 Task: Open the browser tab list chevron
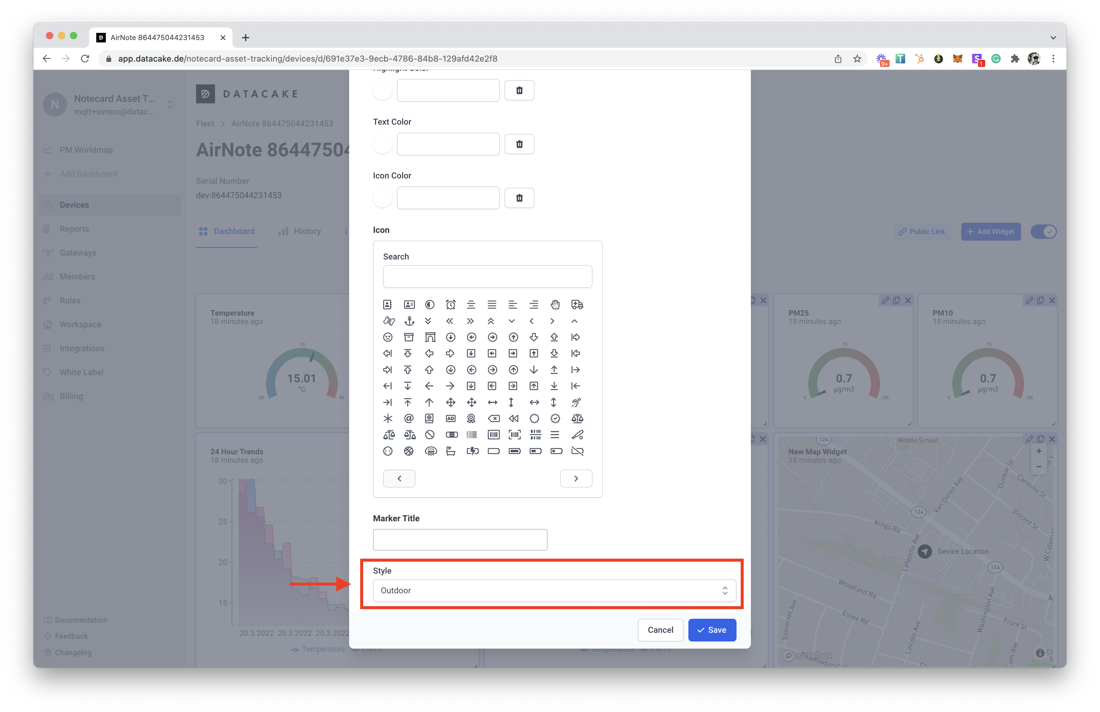point(1053,38)
